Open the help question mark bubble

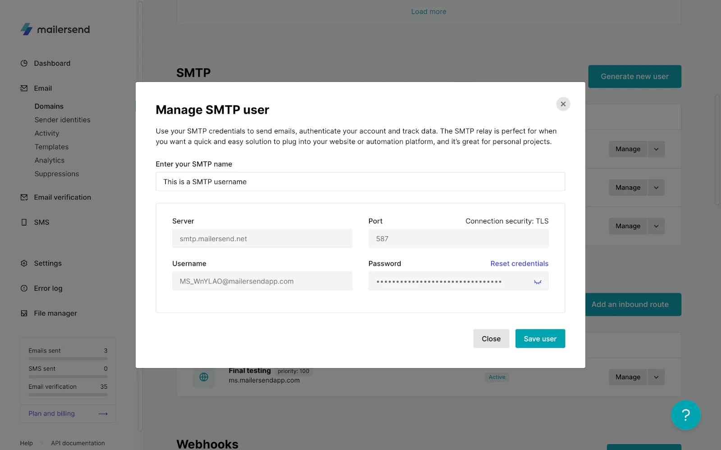click(685, 415)
